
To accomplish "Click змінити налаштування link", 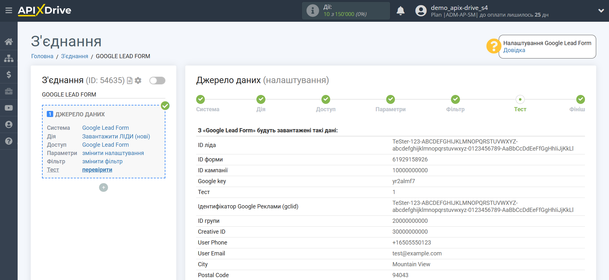I will point(113,153).
